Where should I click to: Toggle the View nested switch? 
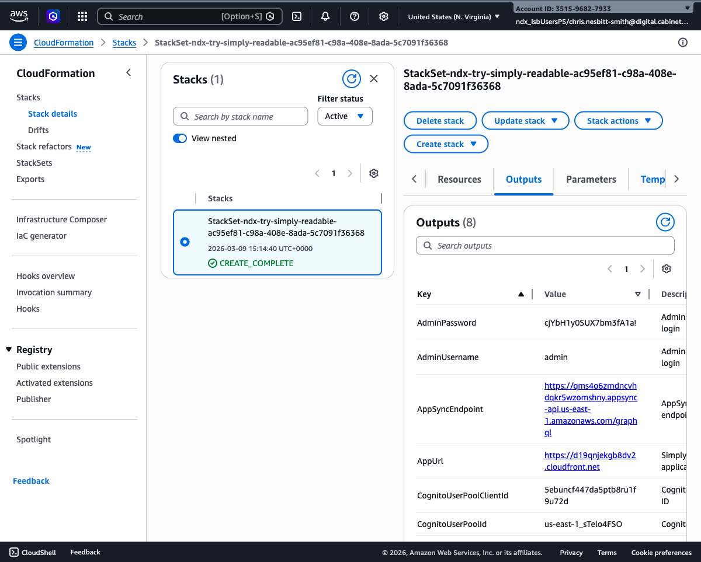[180, 138]
